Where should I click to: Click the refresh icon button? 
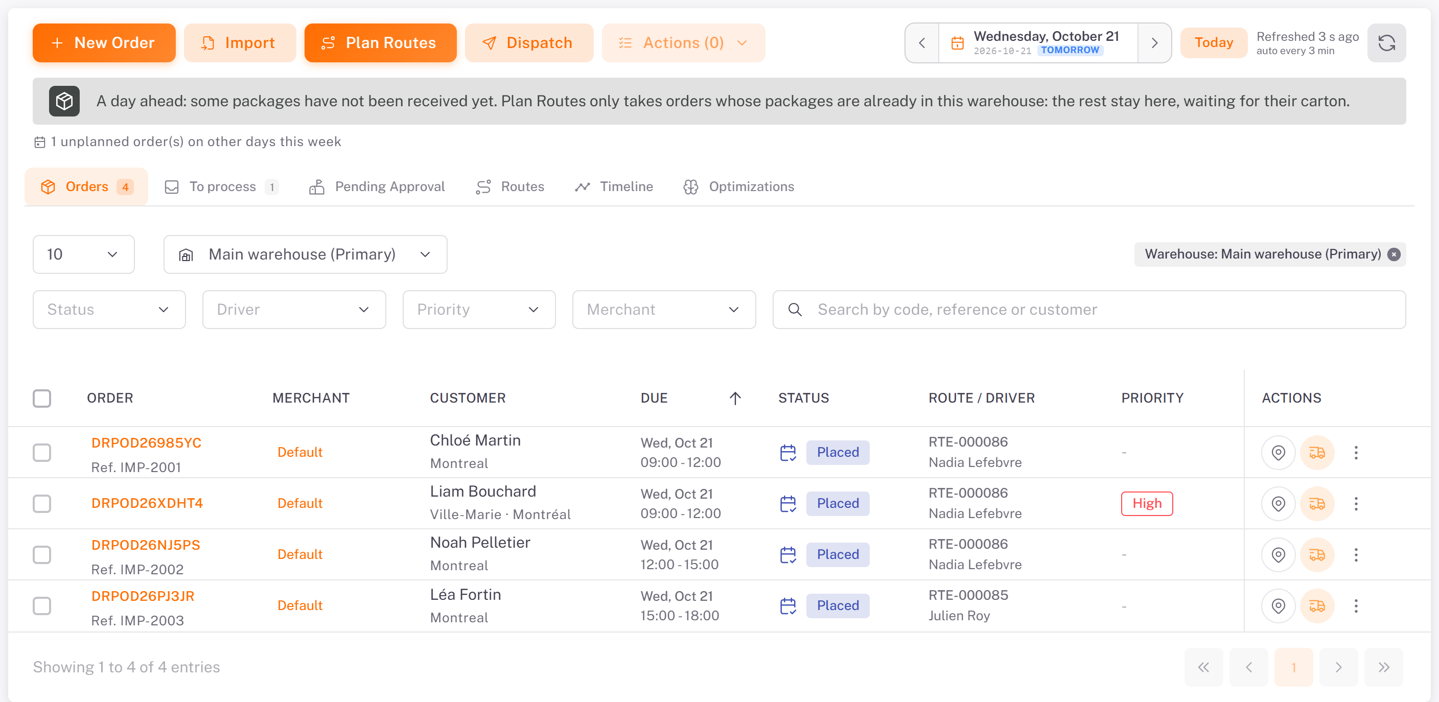point(1386,43)
